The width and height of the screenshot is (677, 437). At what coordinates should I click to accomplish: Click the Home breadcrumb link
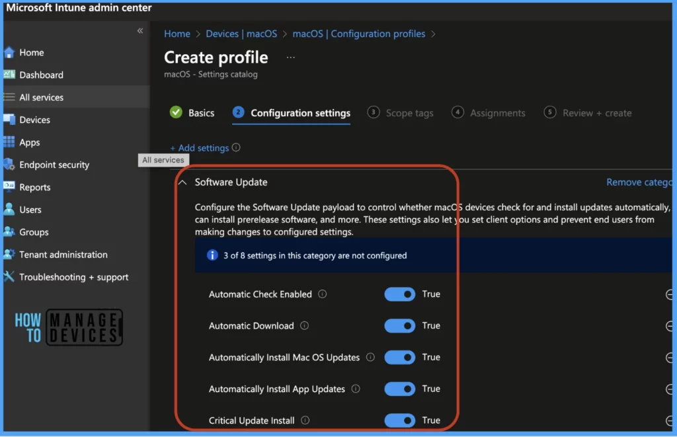[x=177, y=34]
